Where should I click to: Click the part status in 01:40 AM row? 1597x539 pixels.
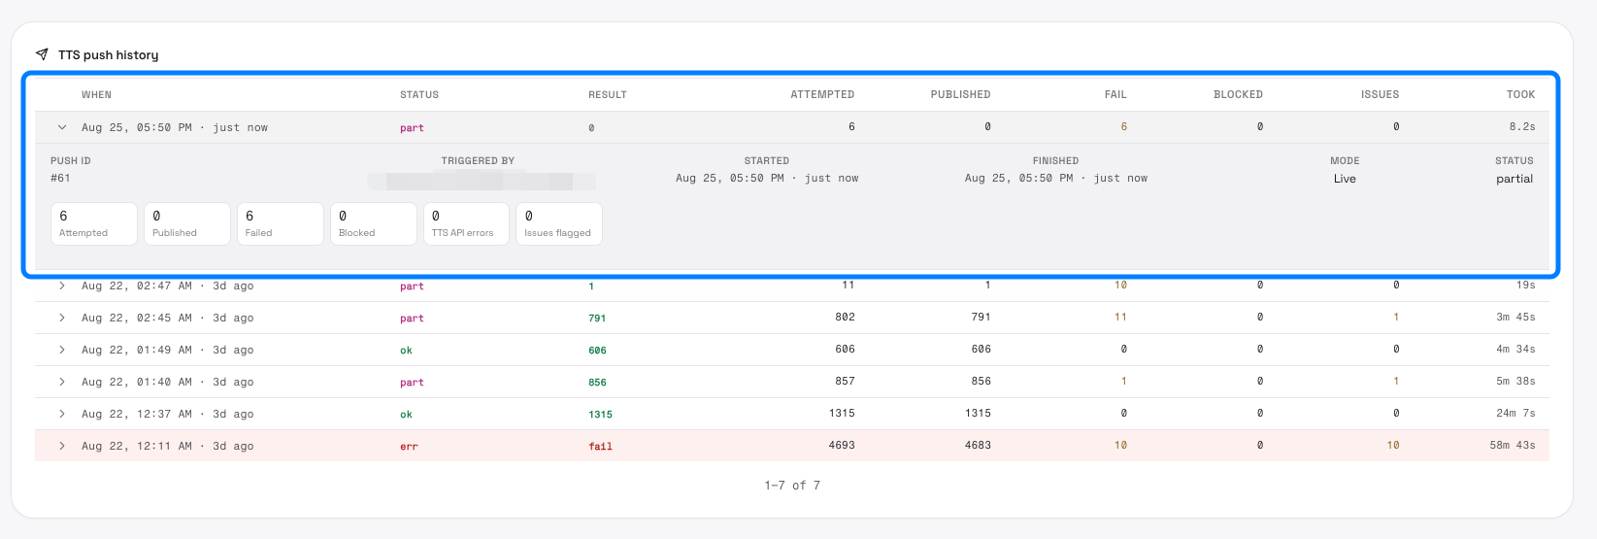click(412, 383)
